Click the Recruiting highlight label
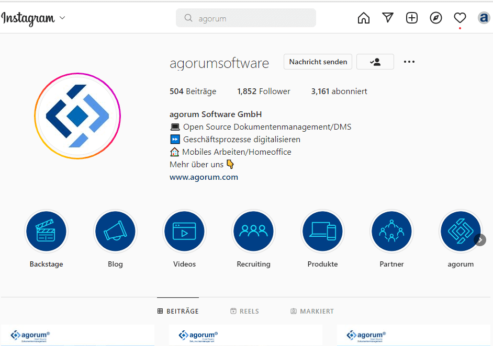The height and width of the screenshot is (346, 493). 253,264
